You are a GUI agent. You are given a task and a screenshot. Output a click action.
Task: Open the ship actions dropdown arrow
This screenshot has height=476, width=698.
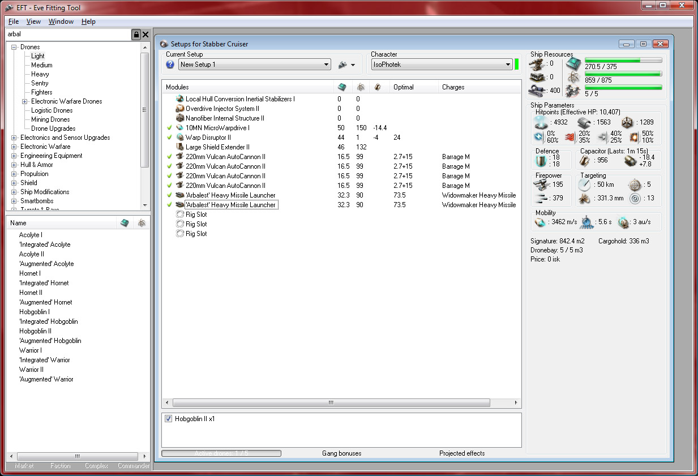click(353, 65)
